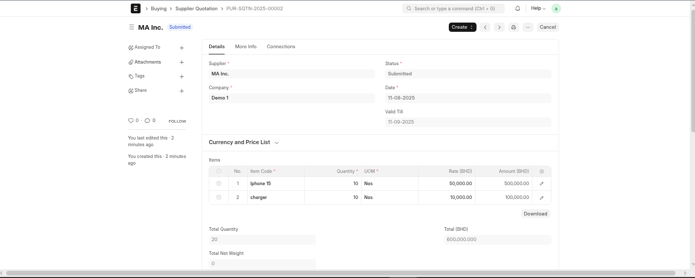Tick the charger row checkbox
The height and width of the screenshot is (278, 695).
[219, 197]
